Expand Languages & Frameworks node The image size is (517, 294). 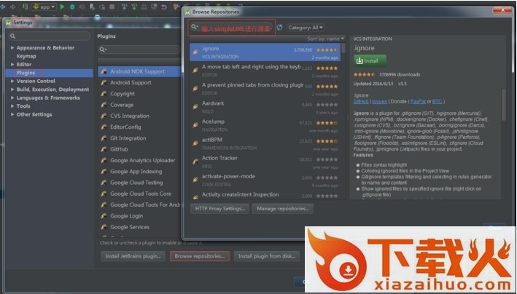coord(12,98)
